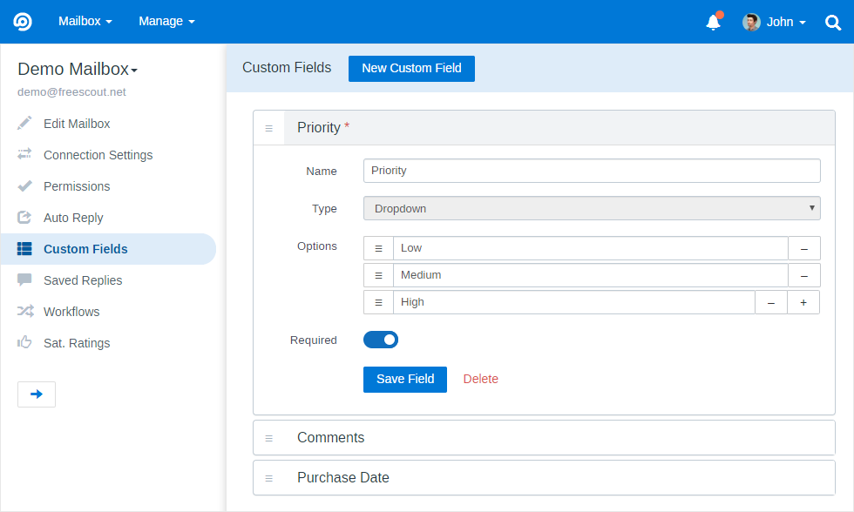Click the Delete link

click(480, 379)
